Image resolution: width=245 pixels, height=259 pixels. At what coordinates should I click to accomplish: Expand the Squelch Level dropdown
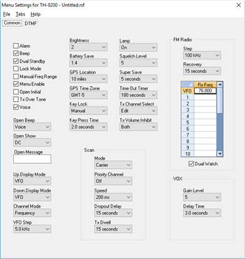tap(138, 63)
